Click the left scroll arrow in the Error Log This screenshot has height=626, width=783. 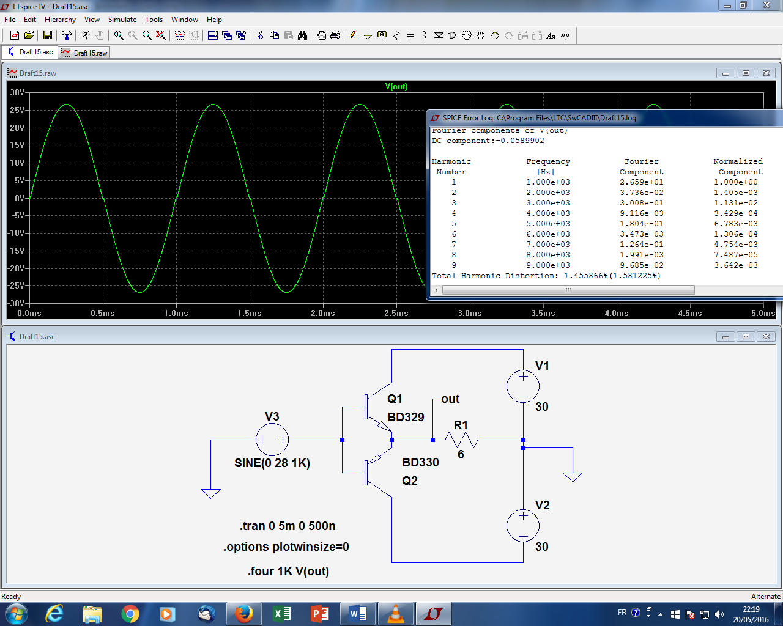[436, 290]
